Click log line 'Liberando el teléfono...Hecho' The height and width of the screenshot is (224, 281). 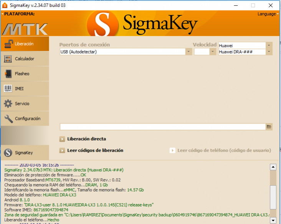[32, 220]
